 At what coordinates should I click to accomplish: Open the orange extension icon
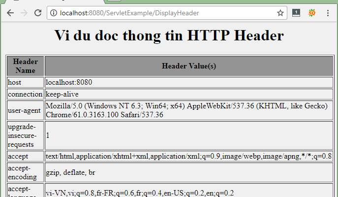click(x=311, y=13)
